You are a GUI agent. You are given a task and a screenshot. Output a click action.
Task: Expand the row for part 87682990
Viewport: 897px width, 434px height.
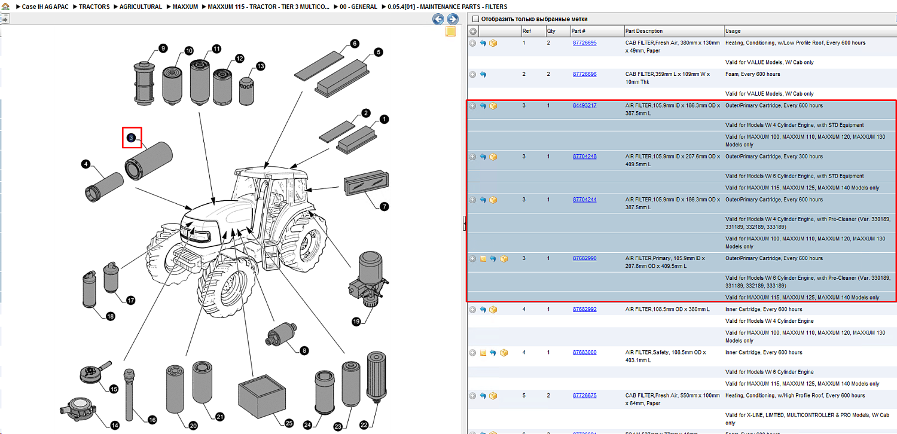click(473, 259)
